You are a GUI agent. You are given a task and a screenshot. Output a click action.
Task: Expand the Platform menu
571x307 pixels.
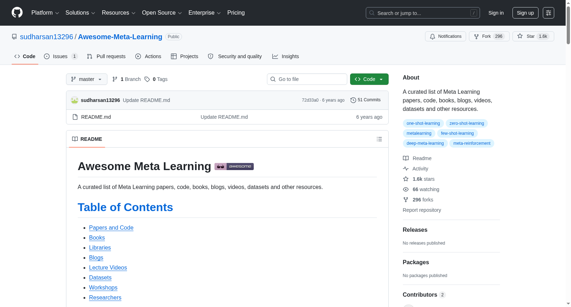point(45,13)
